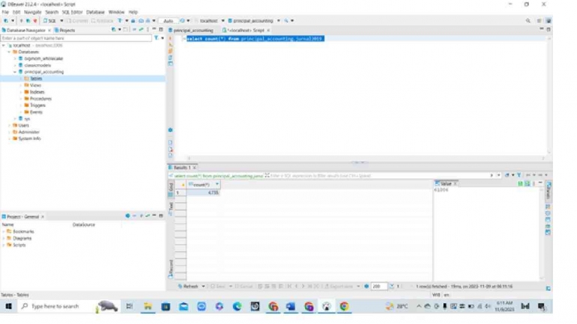This screenshot has height=324, width=577.
Task: Open the count(*) column header dropdown arrow
Action: (217, 184)
